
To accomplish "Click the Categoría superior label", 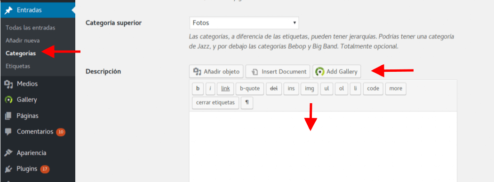I will coord(114,23).
